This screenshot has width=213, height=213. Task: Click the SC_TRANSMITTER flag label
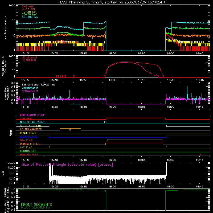[31, 129]
